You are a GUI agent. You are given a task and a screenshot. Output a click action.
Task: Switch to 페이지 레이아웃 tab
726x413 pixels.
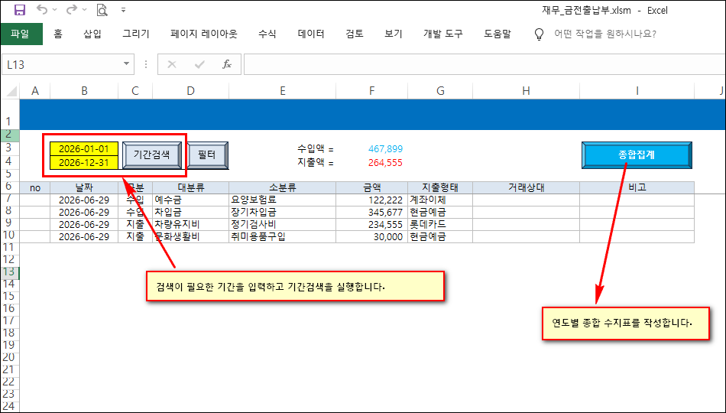204,34
